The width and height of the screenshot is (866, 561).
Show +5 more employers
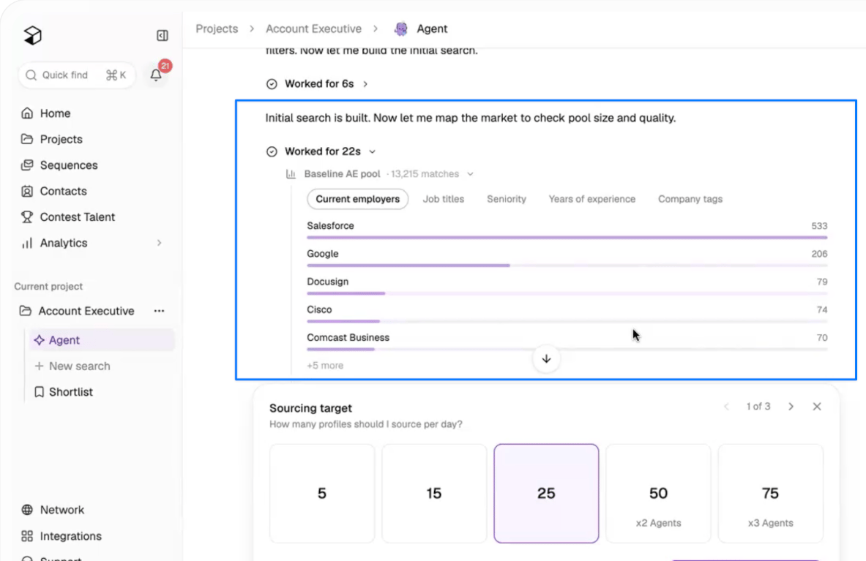[x=325, y=365]
